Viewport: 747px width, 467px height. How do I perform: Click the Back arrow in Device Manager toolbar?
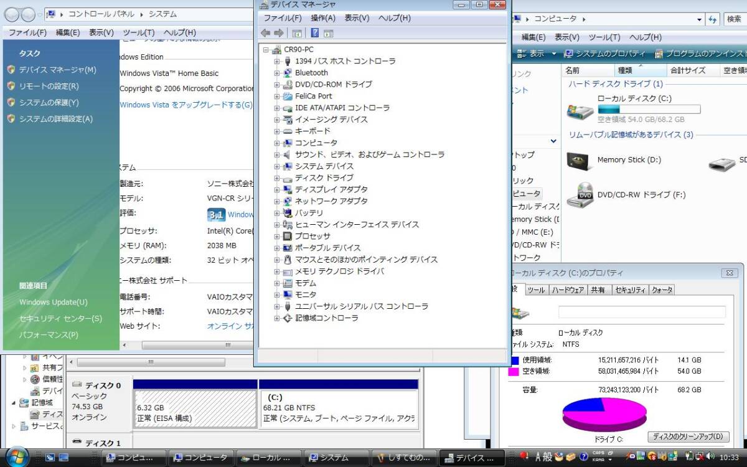[266, 33]
